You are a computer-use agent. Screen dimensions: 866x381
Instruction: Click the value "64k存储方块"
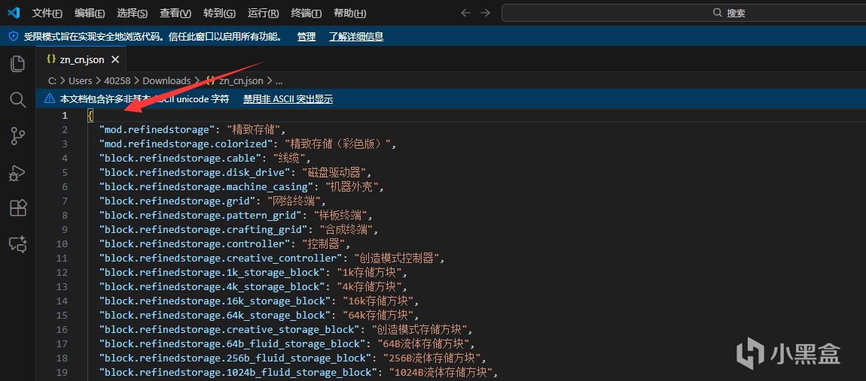pos(377,316)
